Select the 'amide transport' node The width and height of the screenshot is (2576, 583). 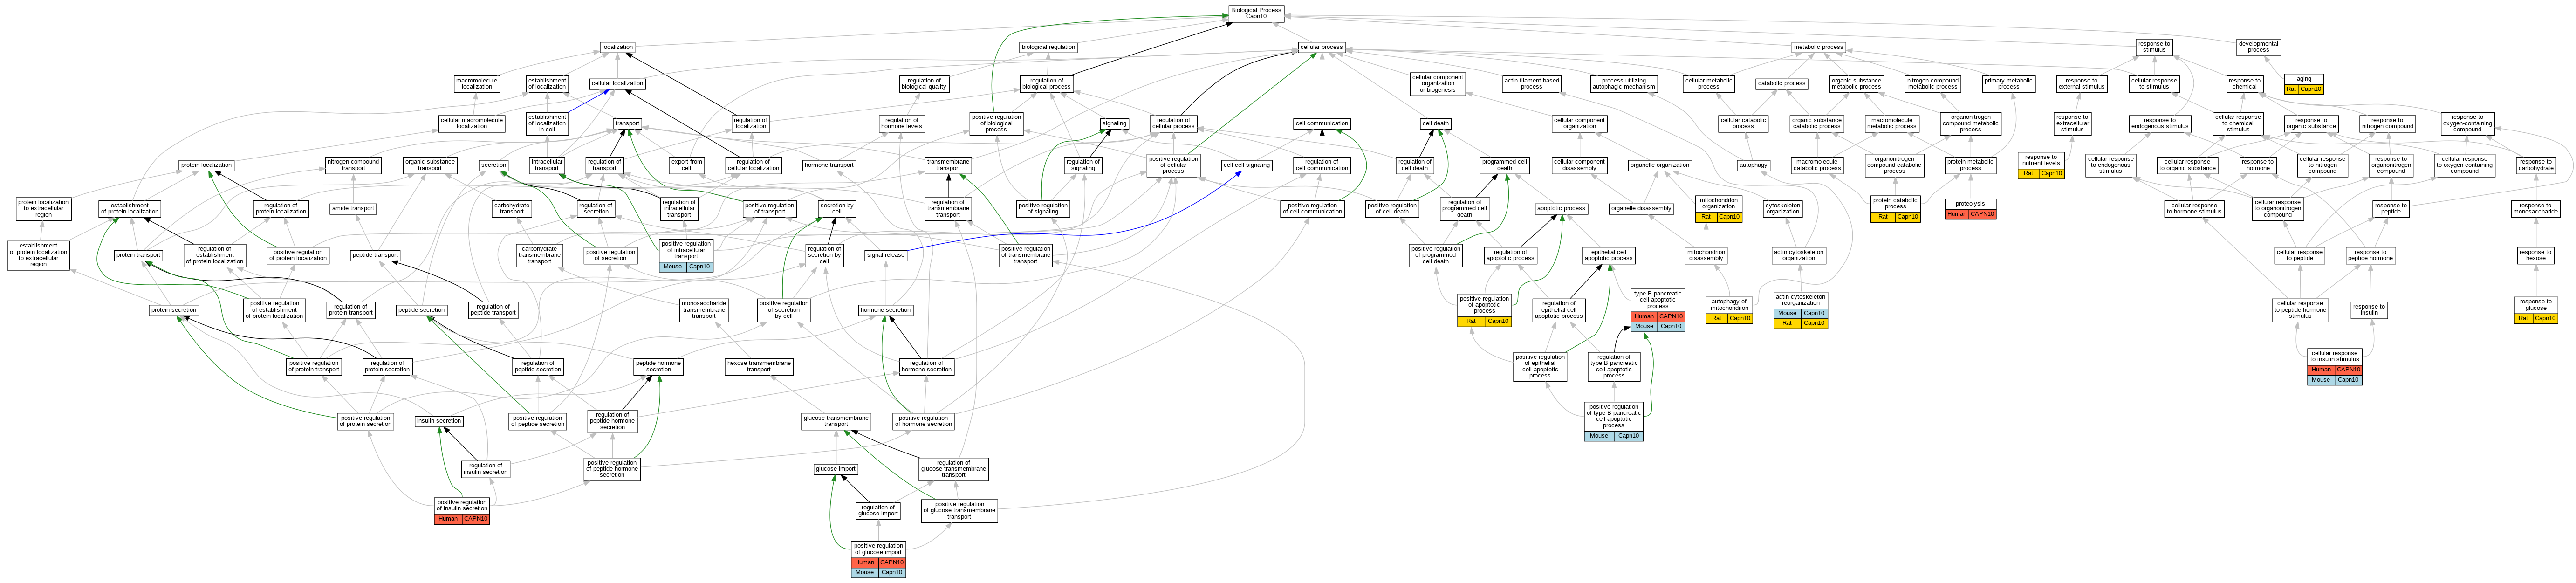pyautogui.click(x=353, y=209)
